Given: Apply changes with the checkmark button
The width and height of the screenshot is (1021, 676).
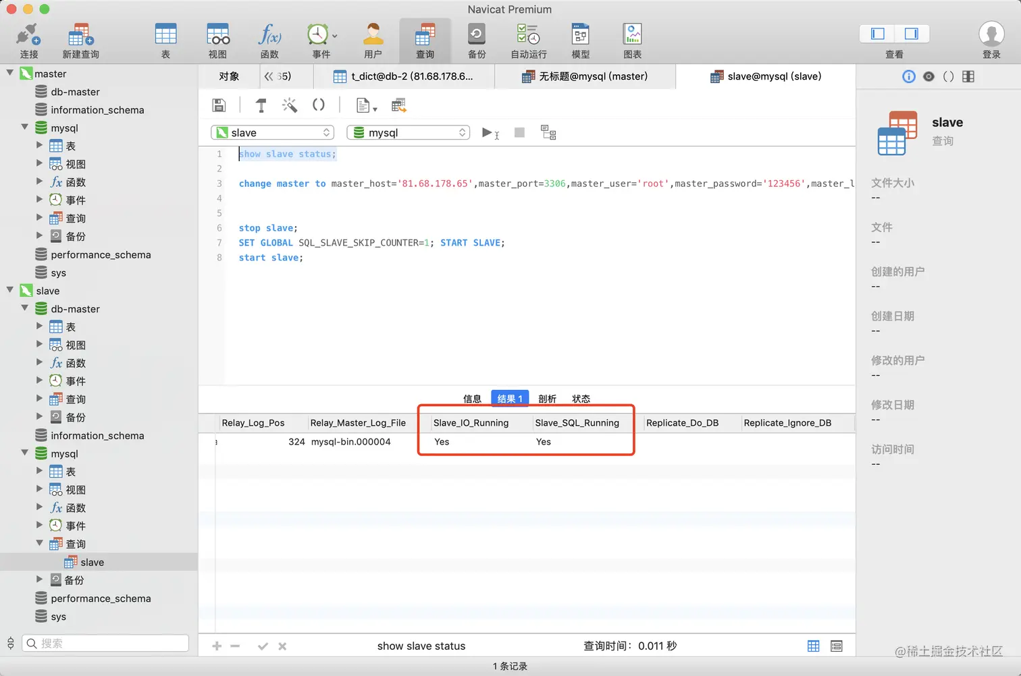Looking at the screenshot, I should (x=263, y=646).
